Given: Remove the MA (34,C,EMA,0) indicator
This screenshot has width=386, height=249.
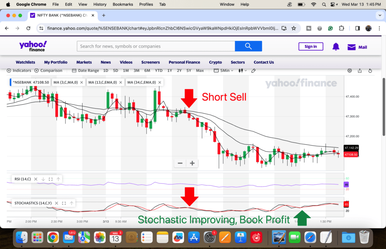Looking at the screenshot, I should point(160,82).
